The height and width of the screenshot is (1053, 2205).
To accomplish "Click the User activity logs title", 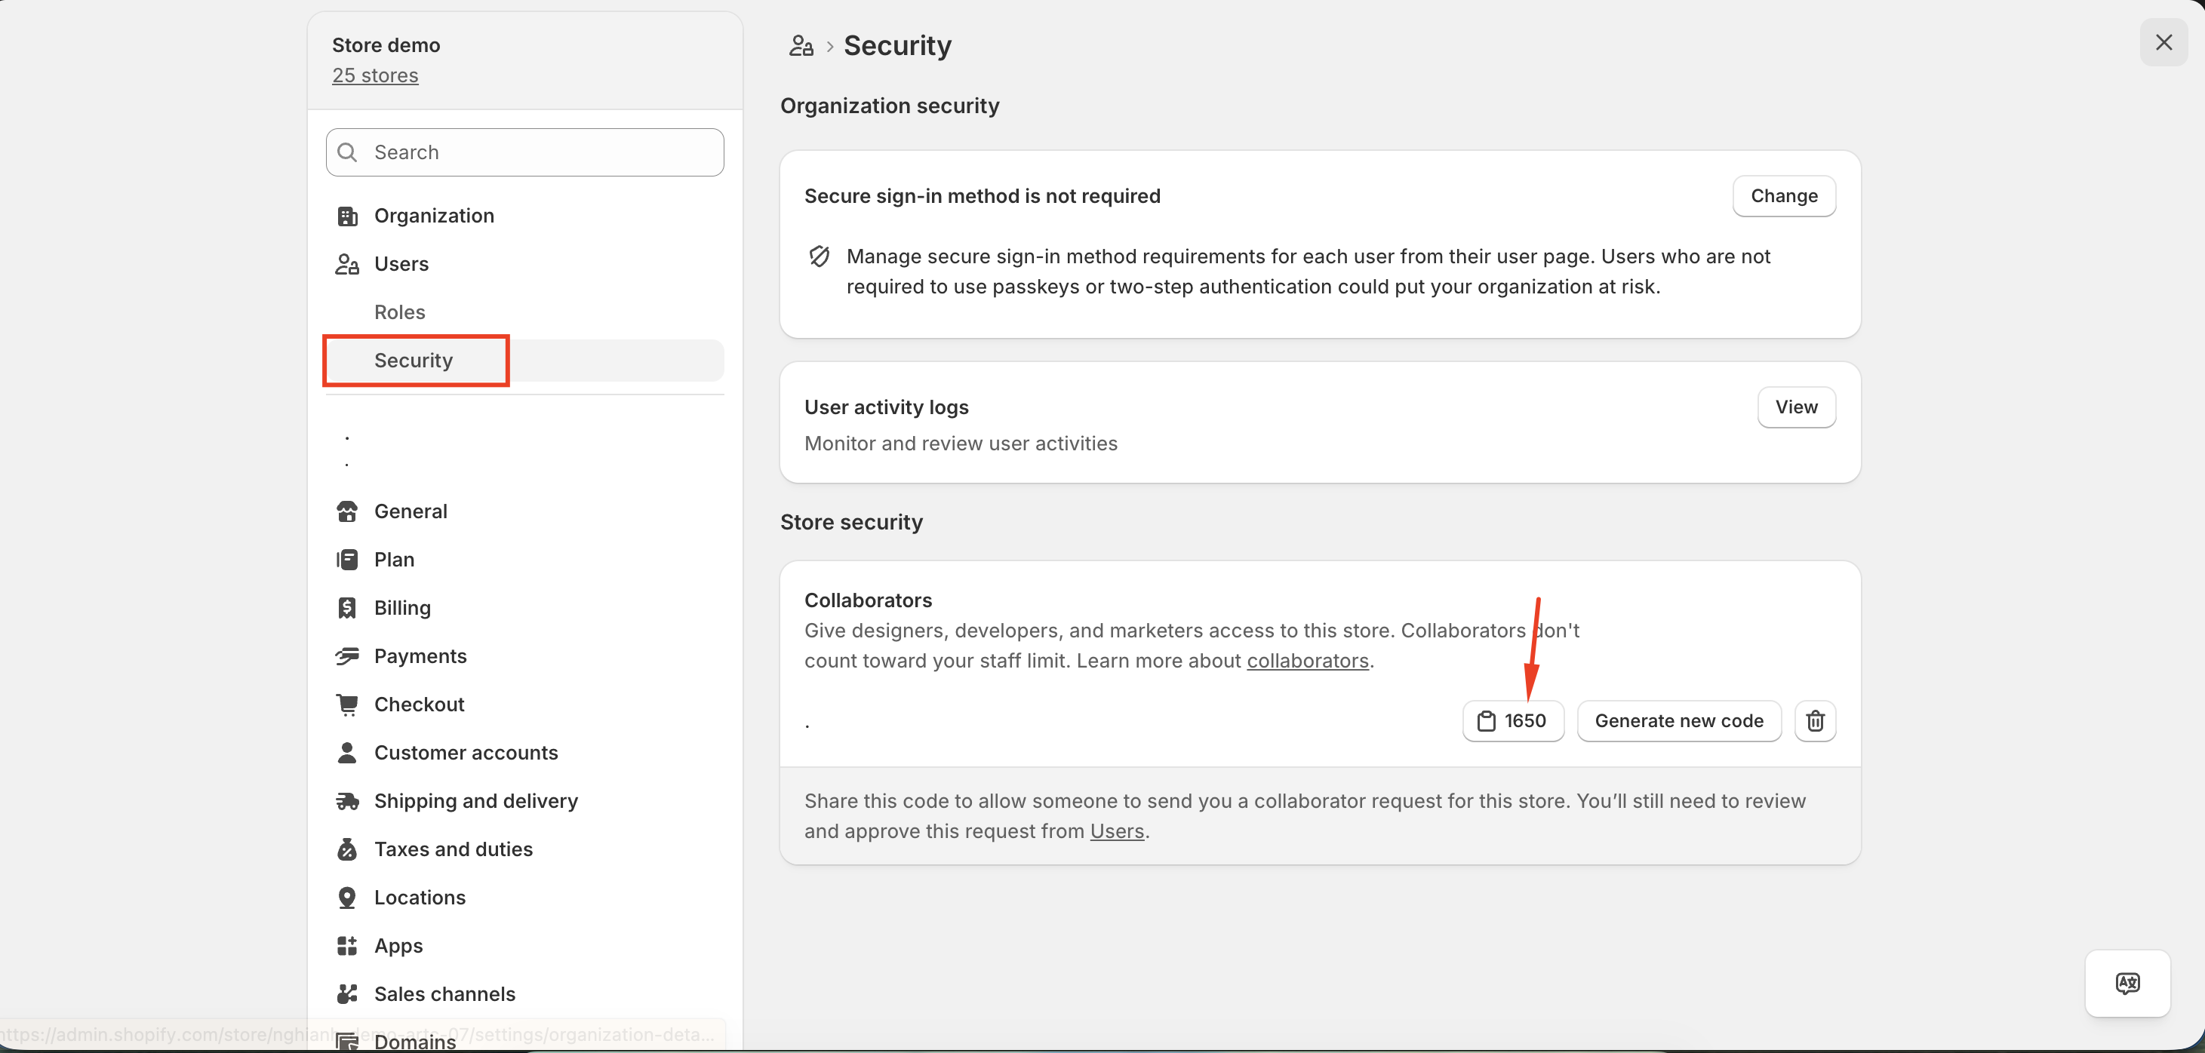I will [886, 407].
